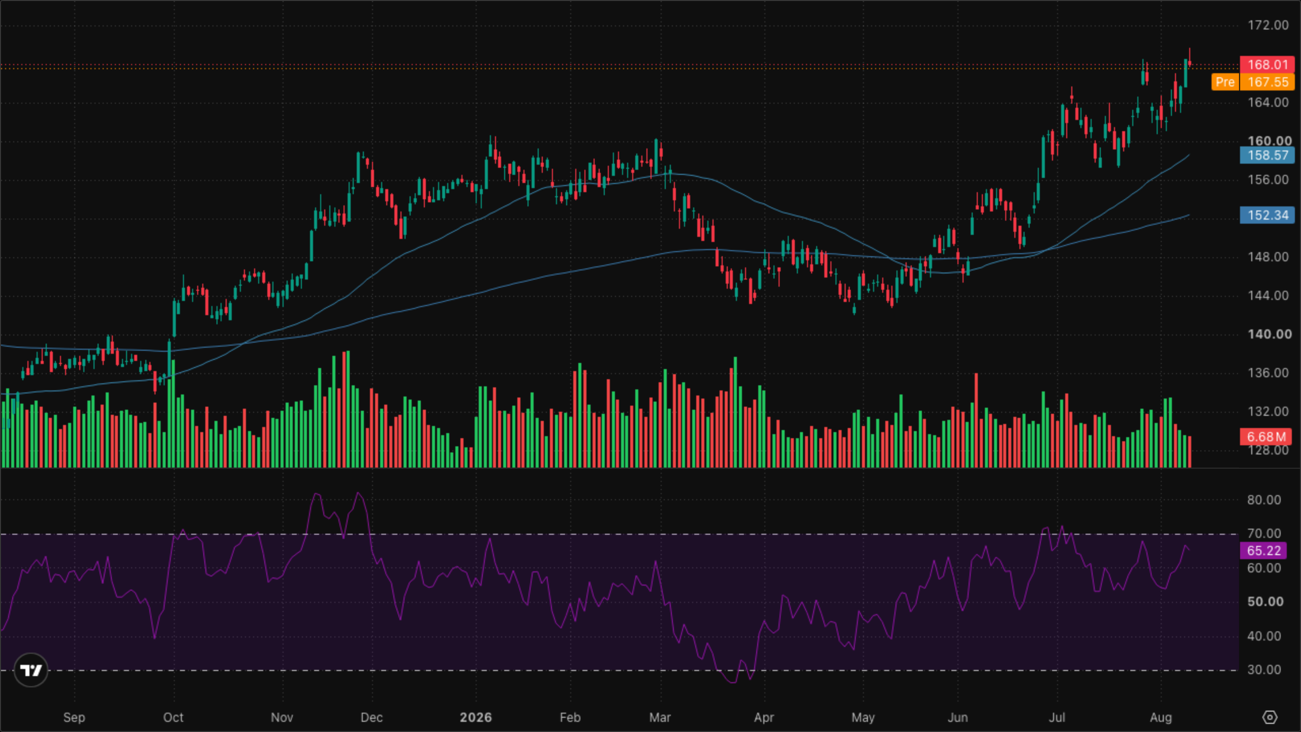Click the 144.00 price scale tick
Viewport: 1301px width, 732px height.
pyautogui.click(x=1268, y=296)
